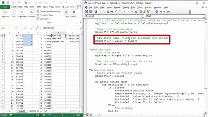This screenshot has height=117, width=208.
Task: Click the formula bar containing Start Time:
Action: (x=60, y=28)
